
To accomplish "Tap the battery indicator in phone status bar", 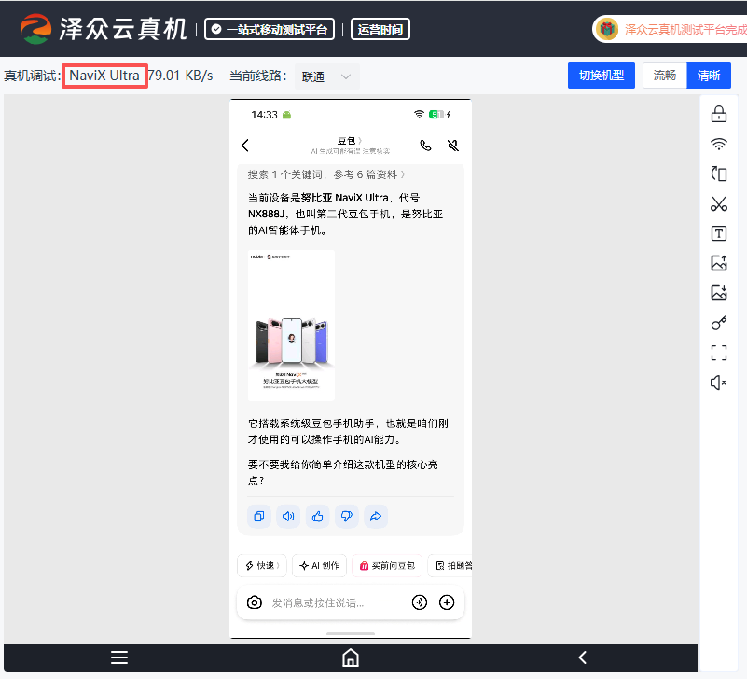I will pyautogui.click(x=436, y=115).
